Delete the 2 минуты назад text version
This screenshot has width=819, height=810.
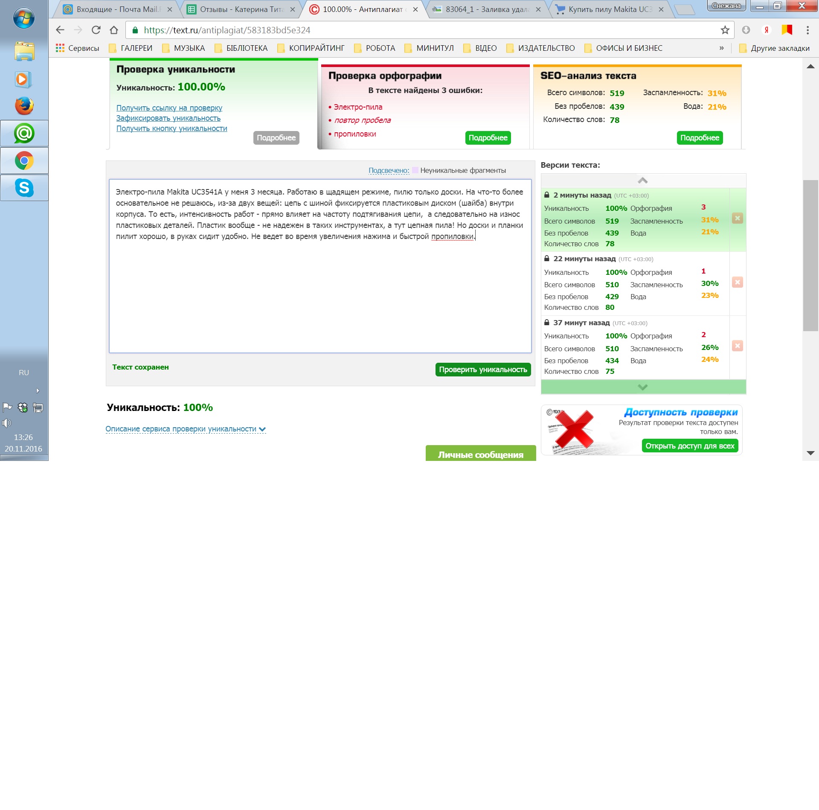(x=737, y=218)
